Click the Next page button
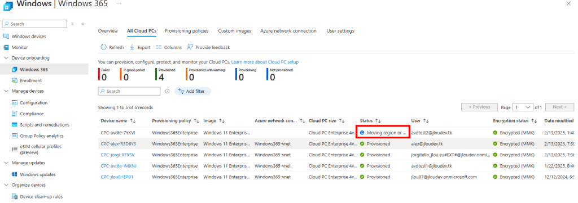The height and width of the screenshot is (203, 578). 559,107
